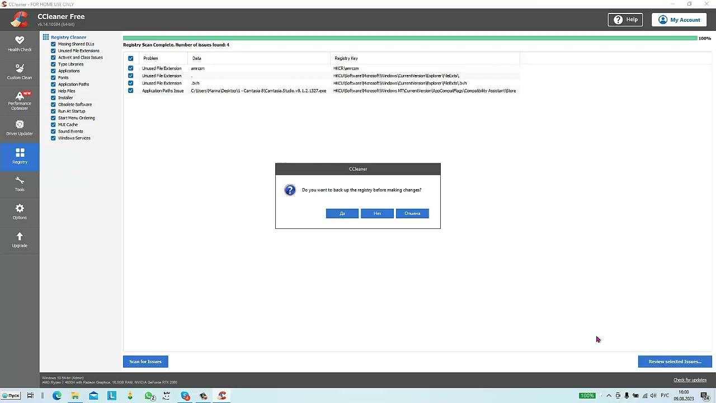
Task: Toggle Windows Services checkbox
Action: click(x=53, y=138)
